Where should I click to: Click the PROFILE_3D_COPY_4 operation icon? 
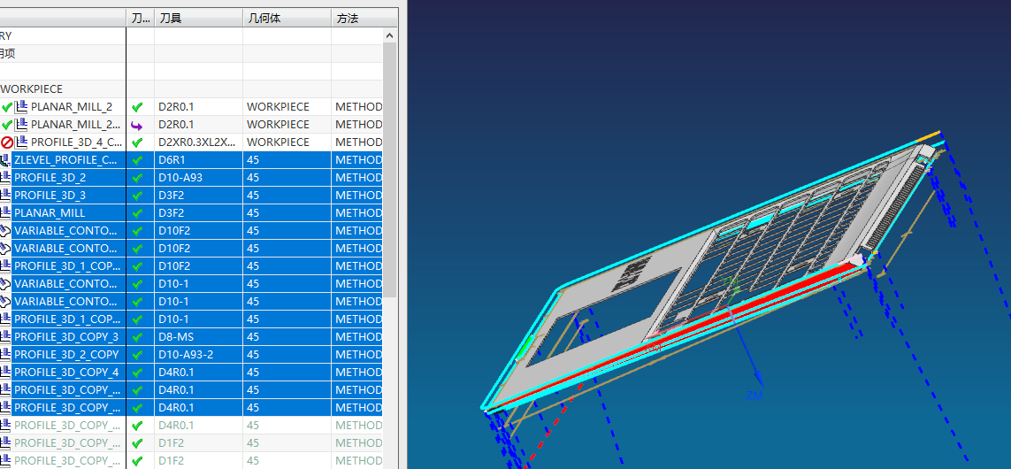5,373
